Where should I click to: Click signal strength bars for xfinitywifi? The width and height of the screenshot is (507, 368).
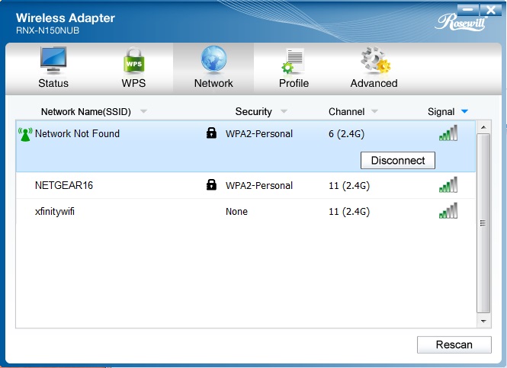pyautogui.click(x=448, y=210)
